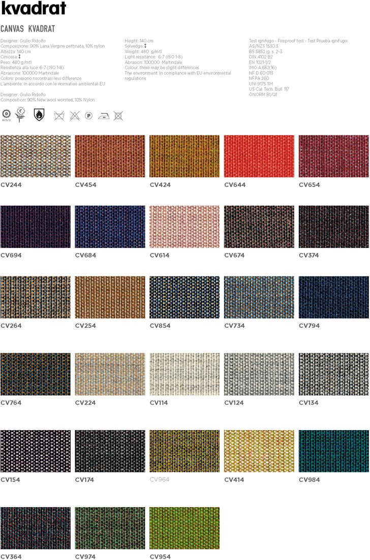370x560 pixels.
Task: Select the CV734 light blue swatch
Action: tap(259, 297)
